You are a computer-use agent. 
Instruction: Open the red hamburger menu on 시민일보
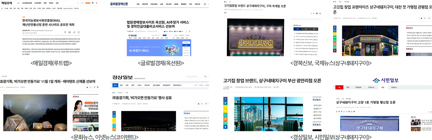[x=339, y=87]
